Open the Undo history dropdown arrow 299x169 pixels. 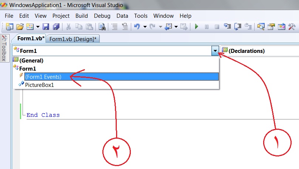(145, 27)
